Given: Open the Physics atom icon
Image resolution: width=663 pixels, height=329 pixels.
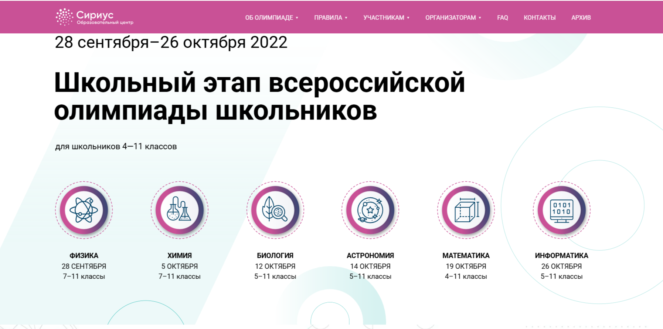Looking at the screenshot, I should 84,210.
